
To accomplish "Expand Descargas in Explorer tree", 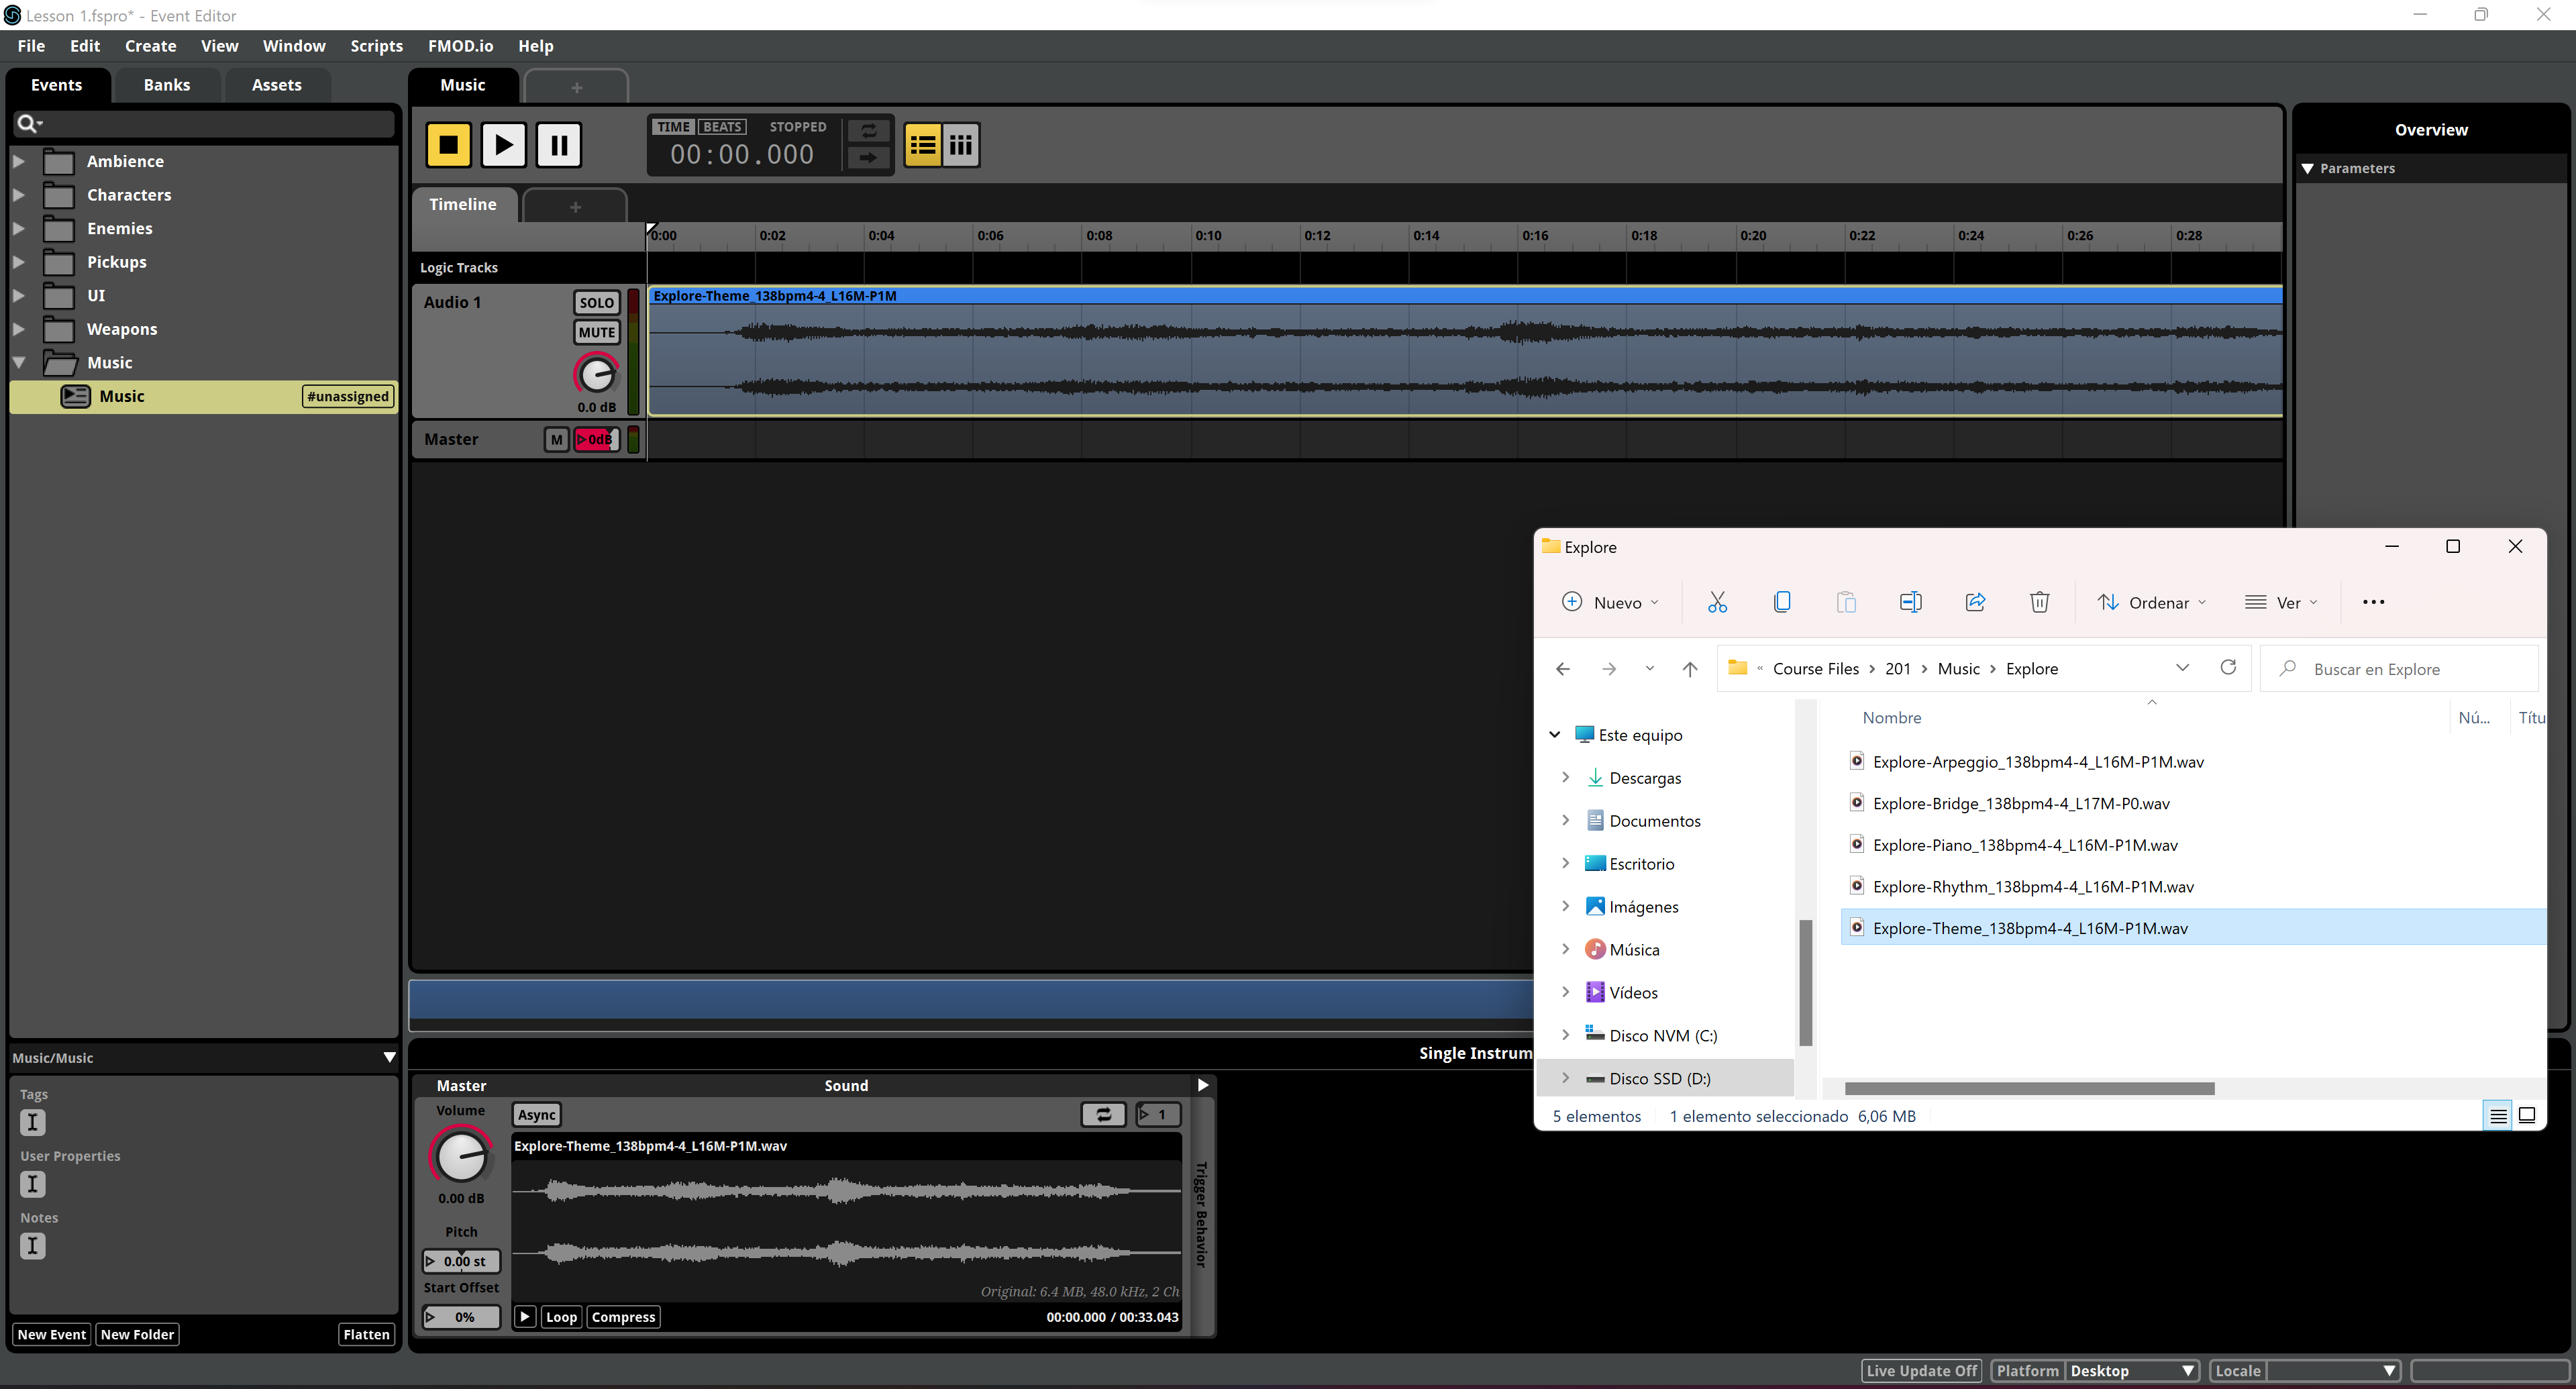I will (x=1566, y=777).
